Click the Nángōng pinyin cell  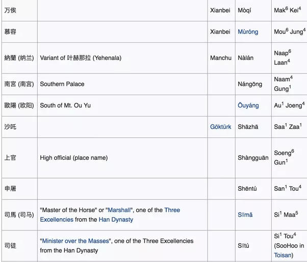coord(253,84)
